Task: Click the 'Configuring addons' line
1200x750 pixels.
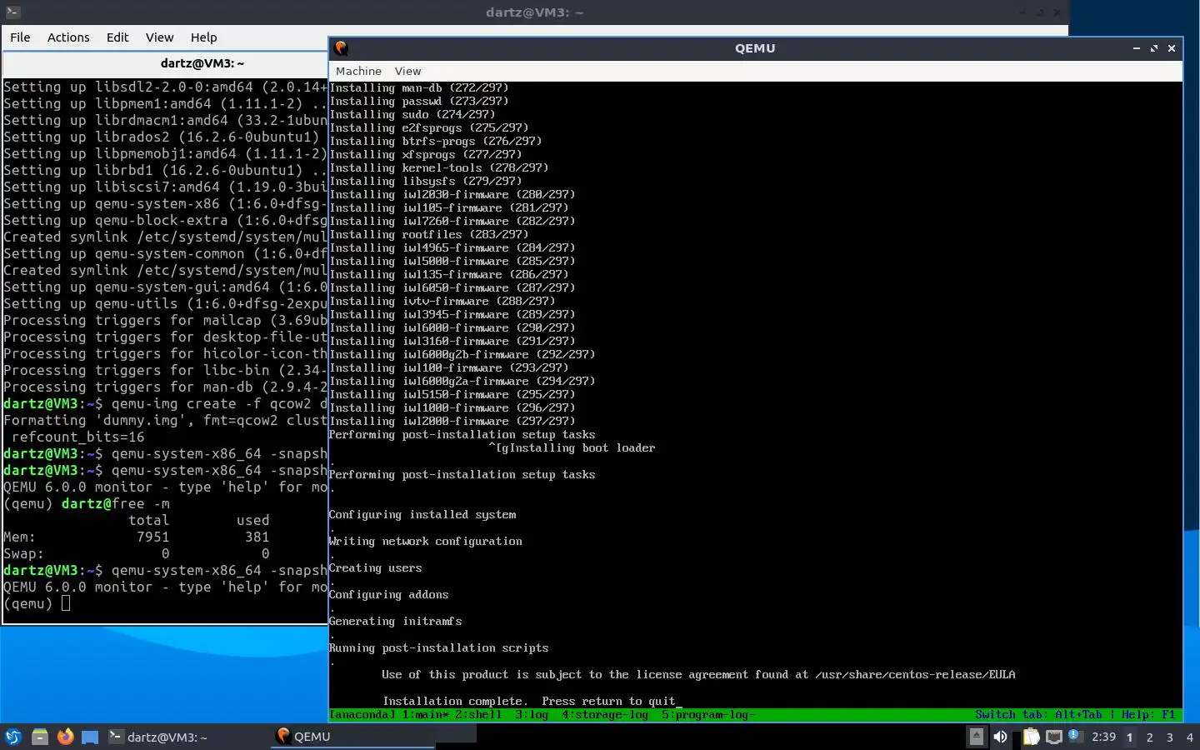Action: coord(388,595)
